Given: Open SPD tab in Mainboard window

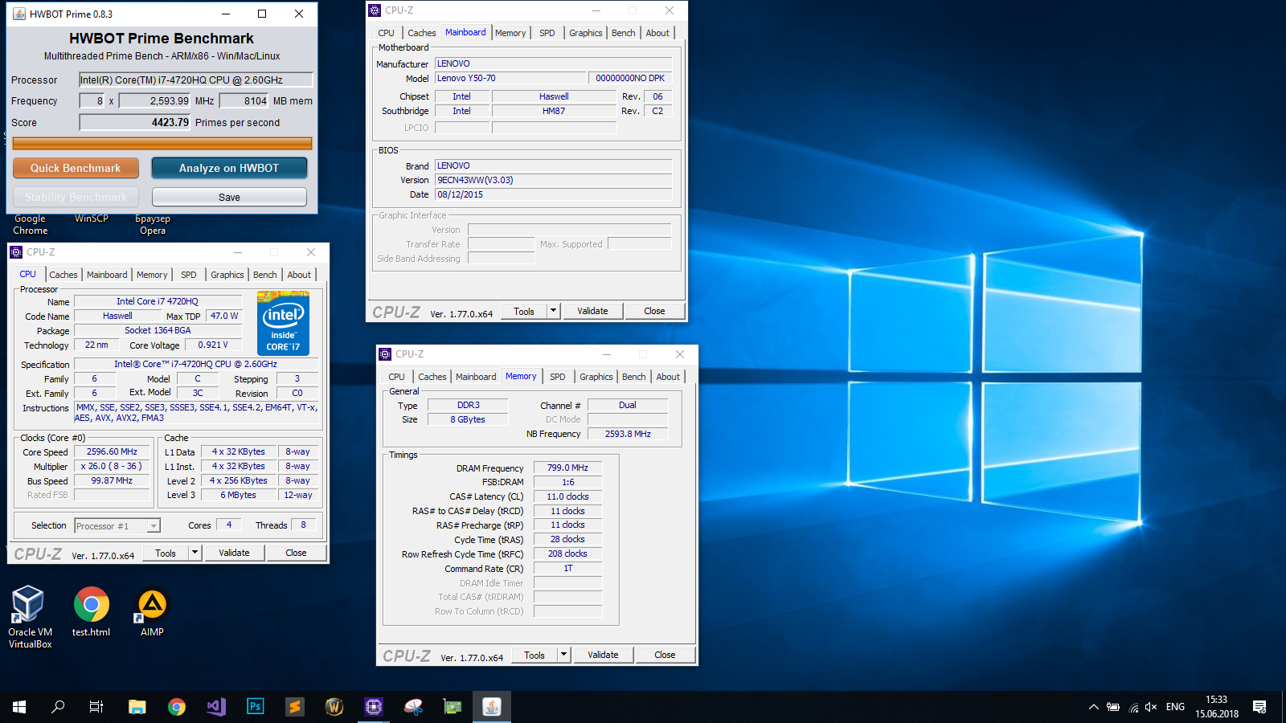Looking at the screenshot, I should point(547,33).
